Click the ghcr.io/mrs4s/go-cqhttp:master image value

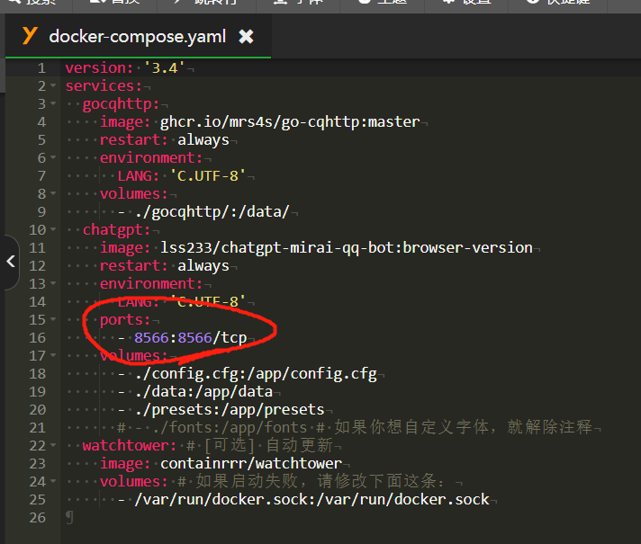[290, 122]
